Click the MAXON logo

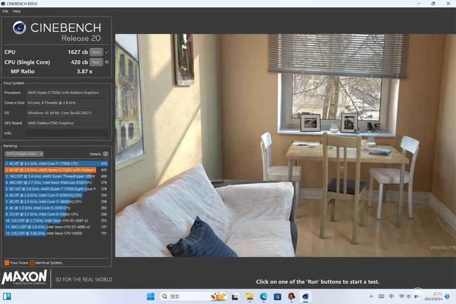[24, 277]
